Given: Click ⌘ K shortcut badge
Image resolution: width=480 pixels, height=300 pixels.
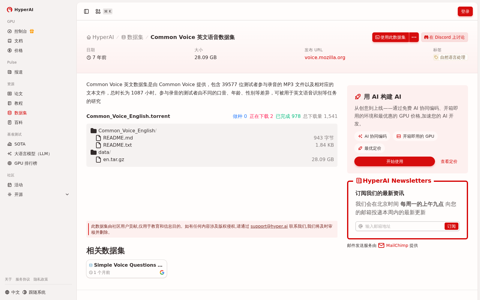Looking at the screenshot, I should pyautogui.click(x=108, y=11).
